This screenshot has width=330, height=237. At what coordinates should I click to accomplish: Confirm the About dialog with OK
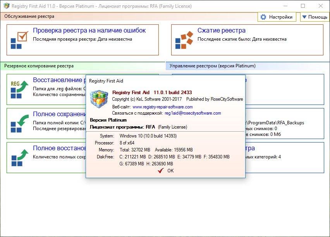point(166,171)
